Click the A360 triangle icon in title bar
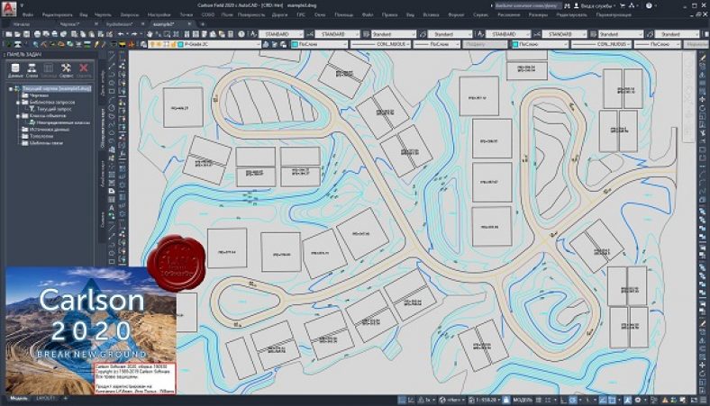 (x=633, y=6)
